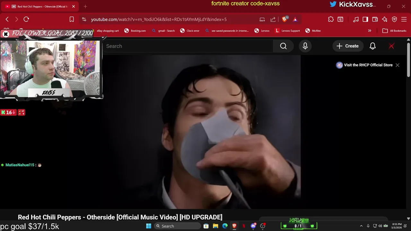Click the install app icon in address bar
The height and width of the screenshot is (231, 411).
click(262, 19)
